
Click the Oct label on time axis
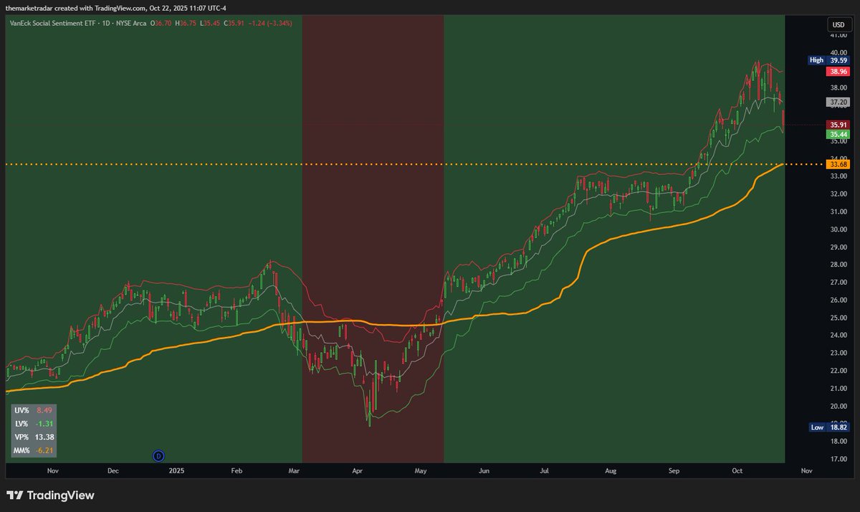738,471
